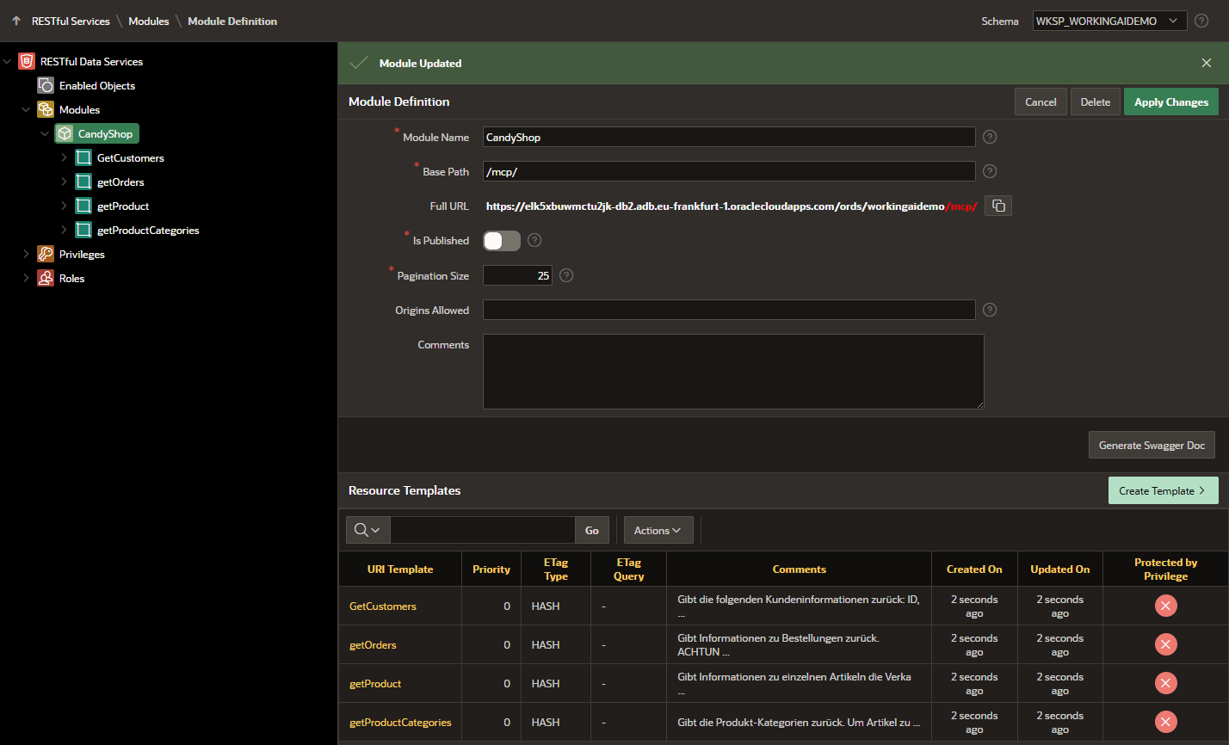Open help for Origins Allowed field

[990, 310]
